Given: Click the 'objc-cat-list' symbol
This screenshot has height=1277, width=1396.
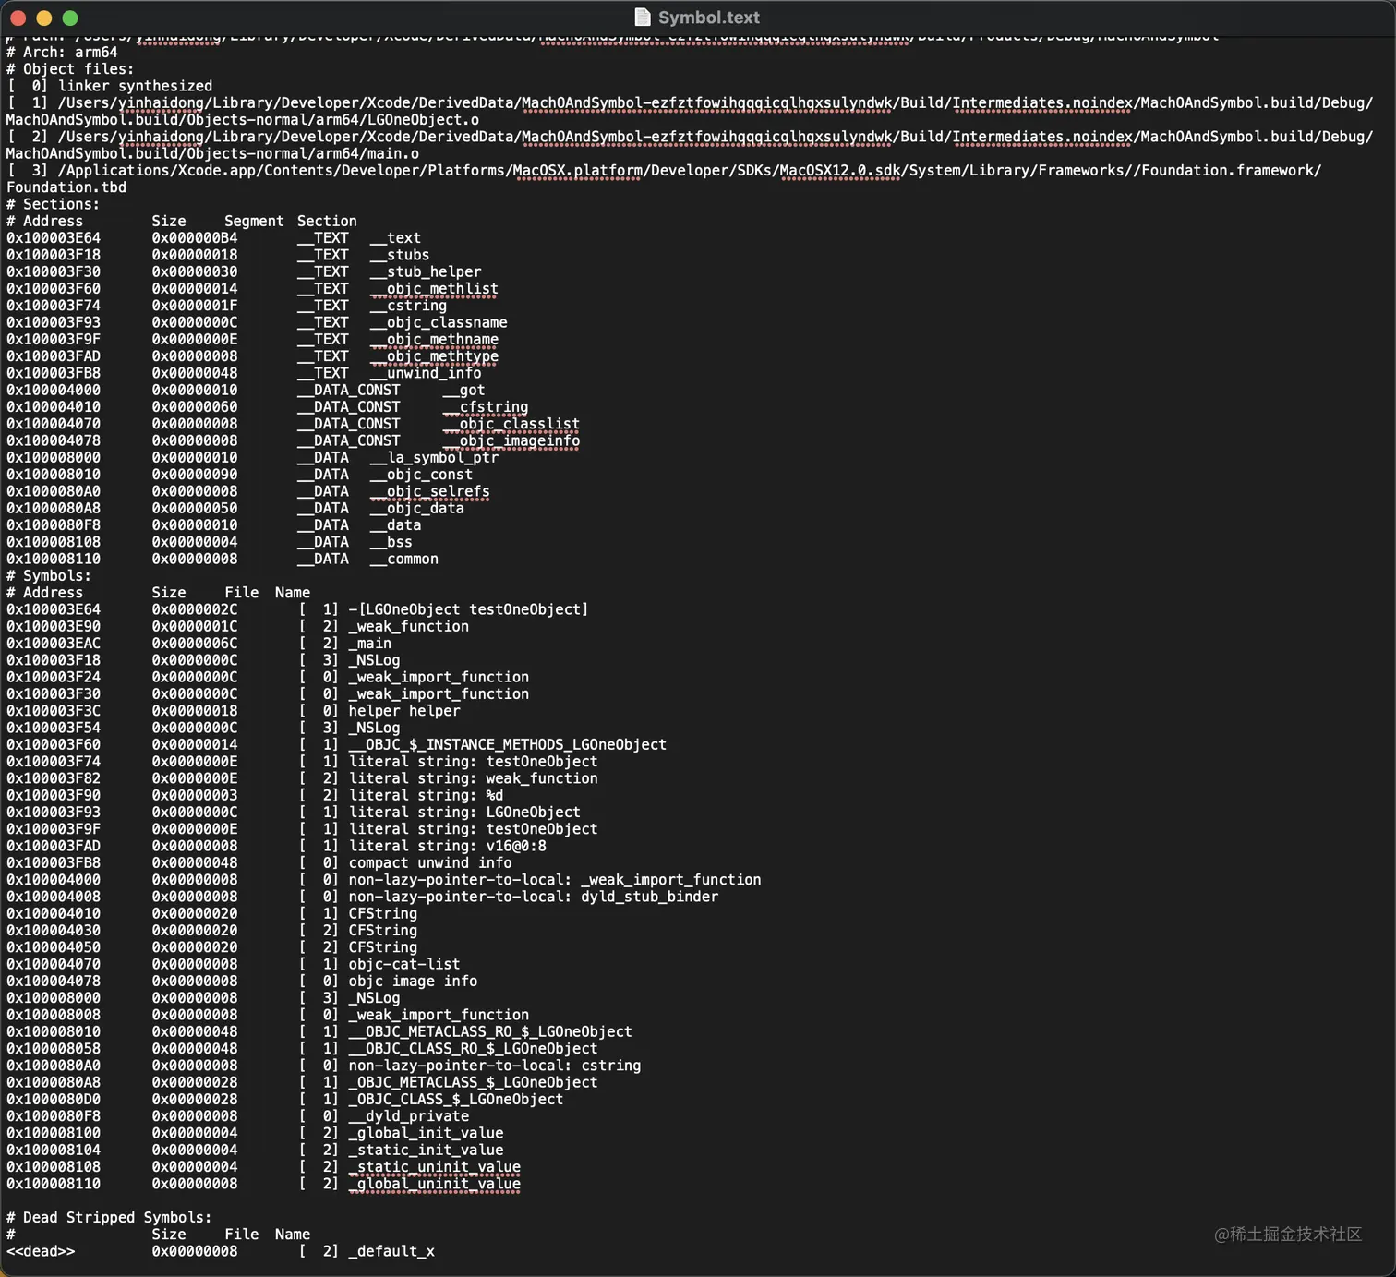Looking at the screenshot, I should coord(404,964).
